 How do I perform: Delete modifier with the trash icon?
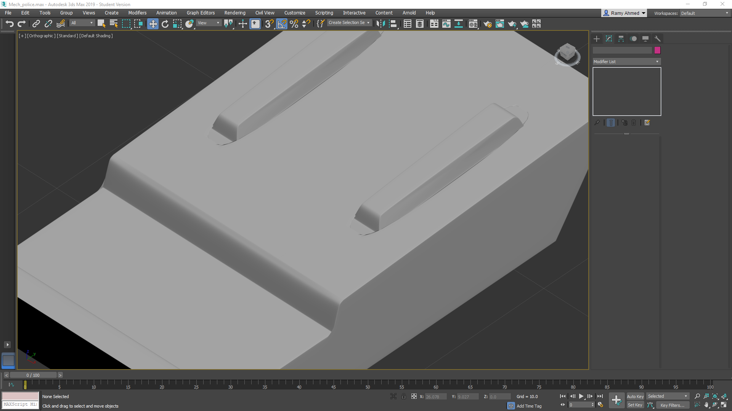[633, 123]
